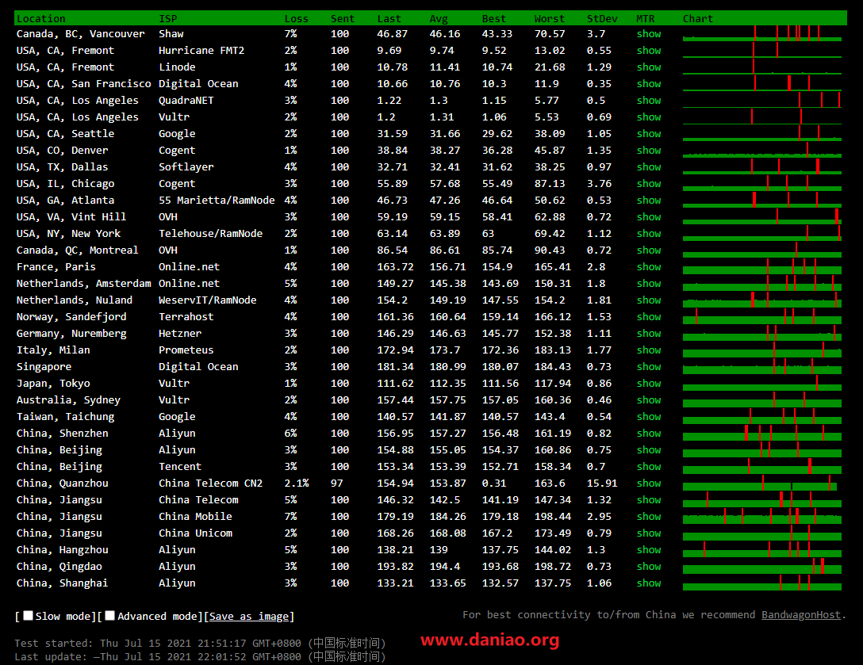The height and width of the screenshot is (665, 863).
Task: Toggle the Advanced mode checkbox
Action: (x=110, y=616)
